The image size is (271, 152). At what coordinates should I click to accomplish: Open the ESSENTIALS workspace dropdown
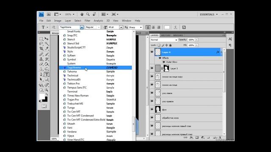[209, 14]
